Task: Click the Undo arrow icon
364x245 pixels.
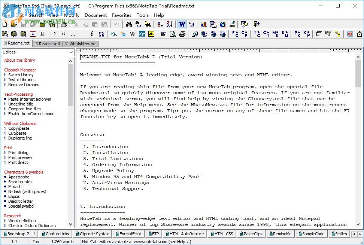Action: coord(117,24)
